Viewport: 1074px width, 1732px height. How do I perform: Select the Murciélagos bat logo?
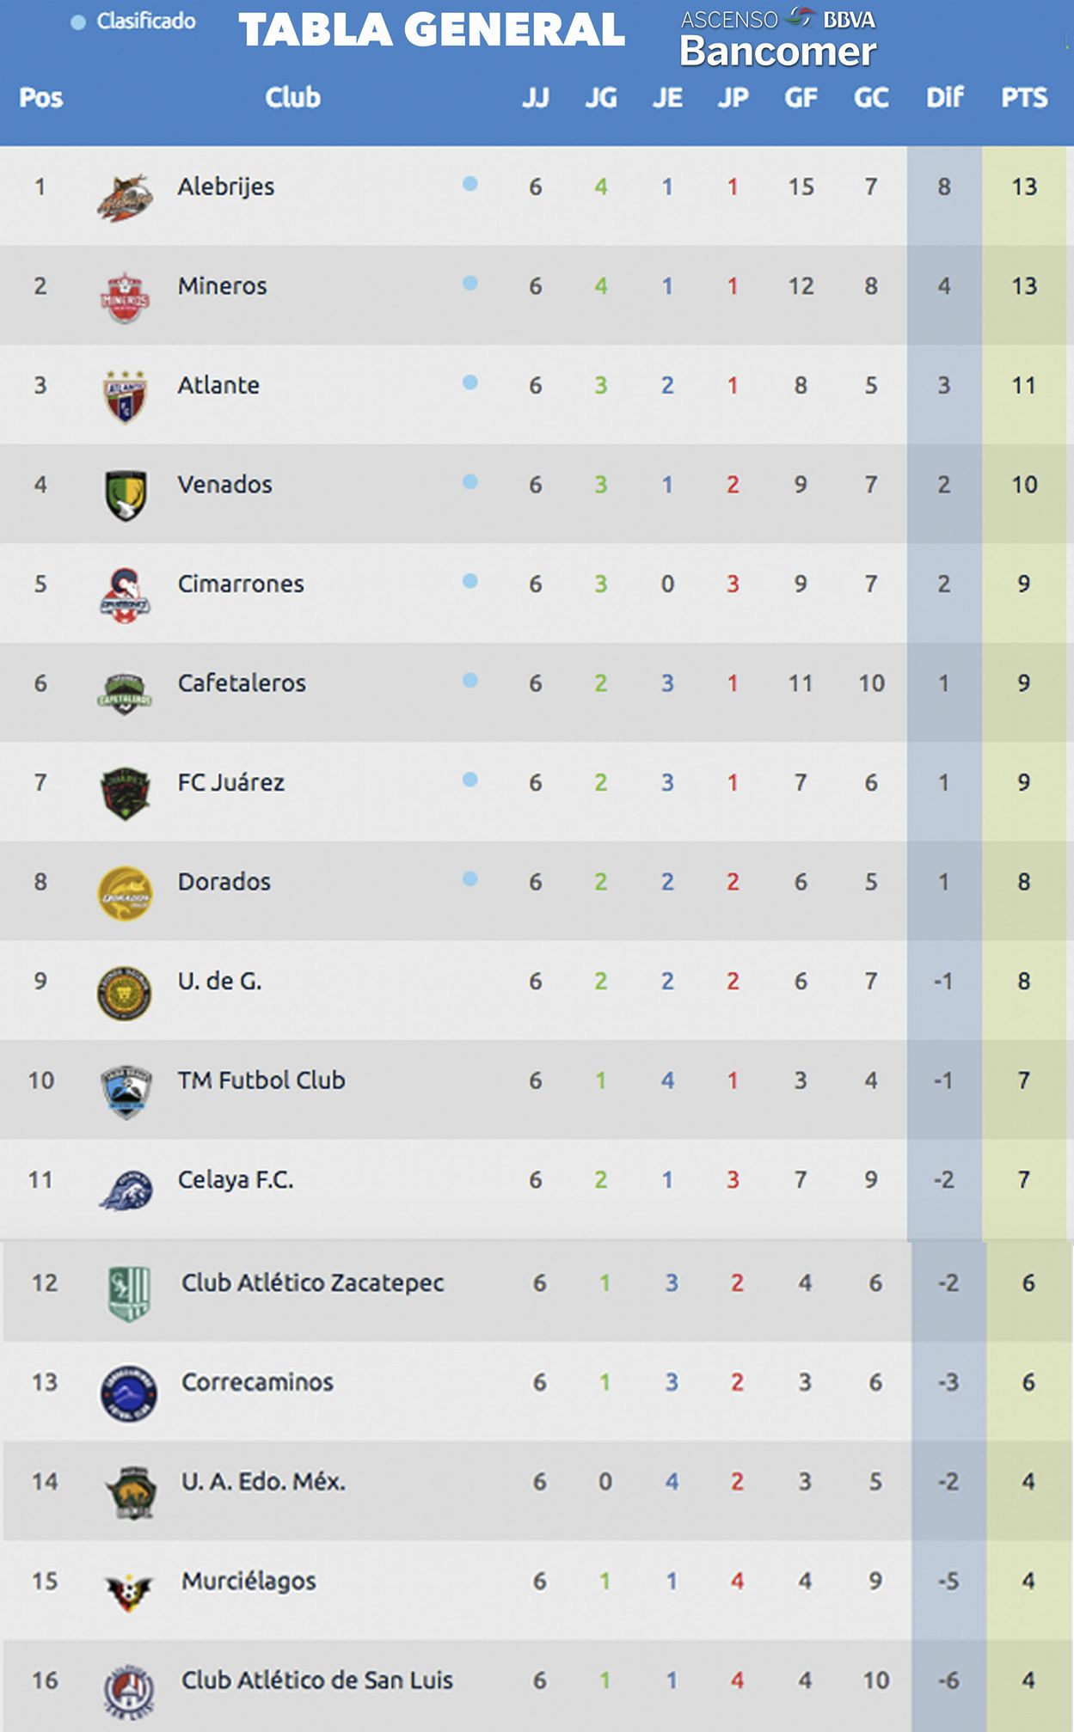(x=127, y=1593)
